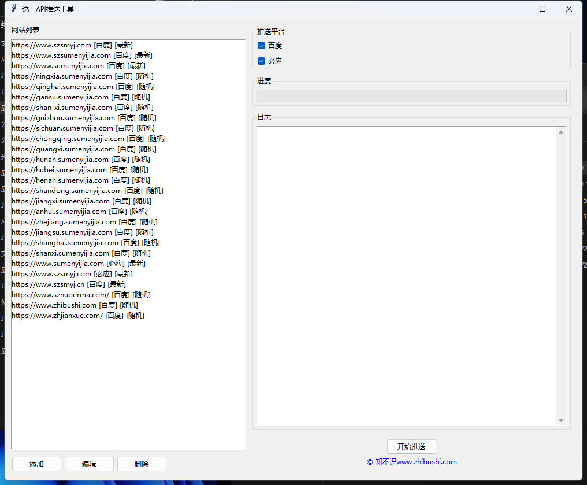This screenshot has width=587, height=485.
Task: Click the log scrollbar down arrow
Action: point(560,420)
